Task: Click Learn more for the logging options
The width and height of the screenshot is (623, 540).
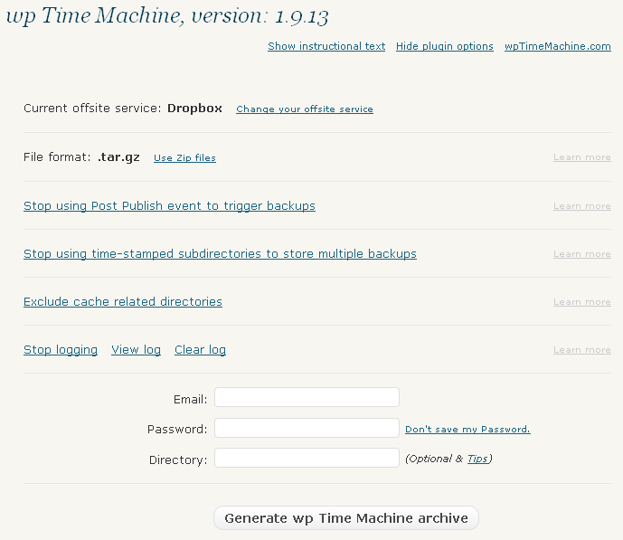Action: point(581,350)
